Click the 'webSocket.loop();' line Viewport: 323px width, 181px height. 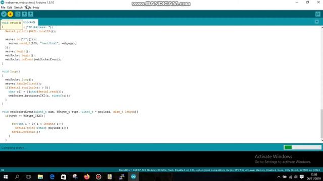point(19,79)
